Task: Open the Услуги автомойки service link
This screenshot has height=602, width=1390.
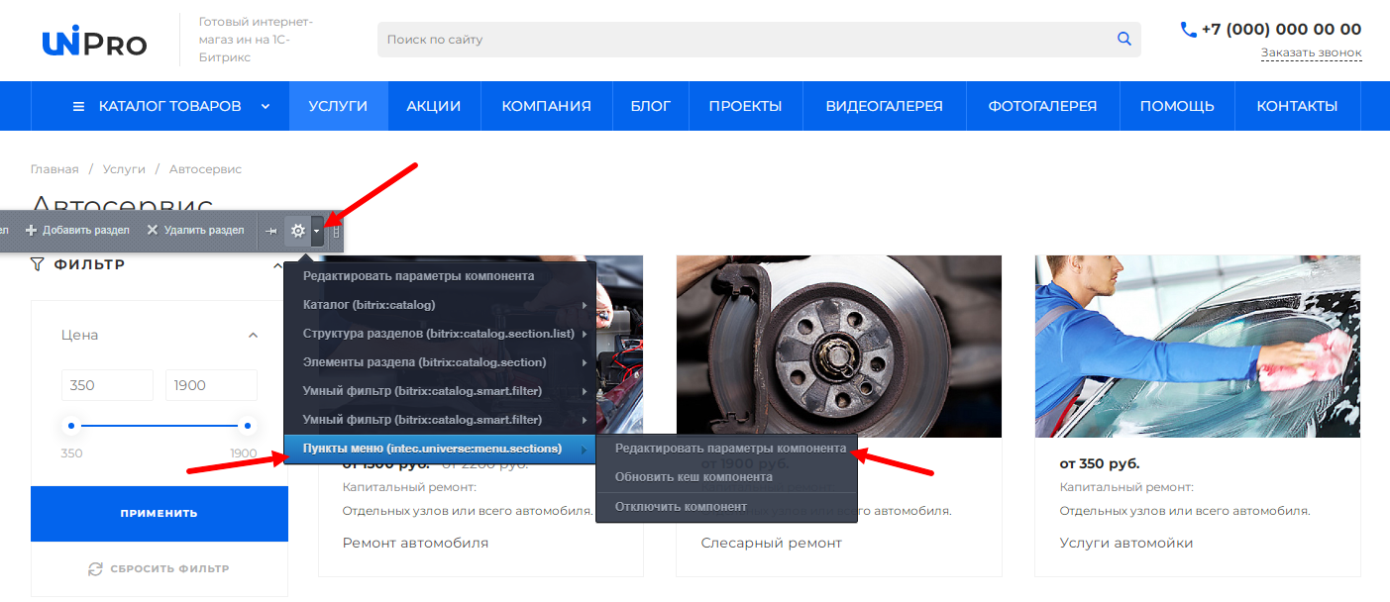Action: click(1125, 543)
